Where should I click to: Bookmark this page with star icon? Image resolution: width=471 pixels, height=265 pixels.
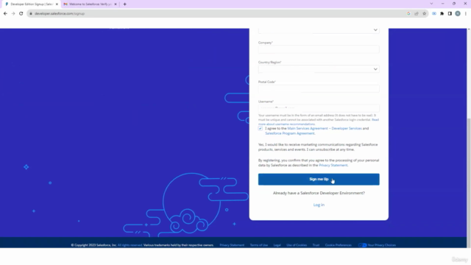(424, 13)
